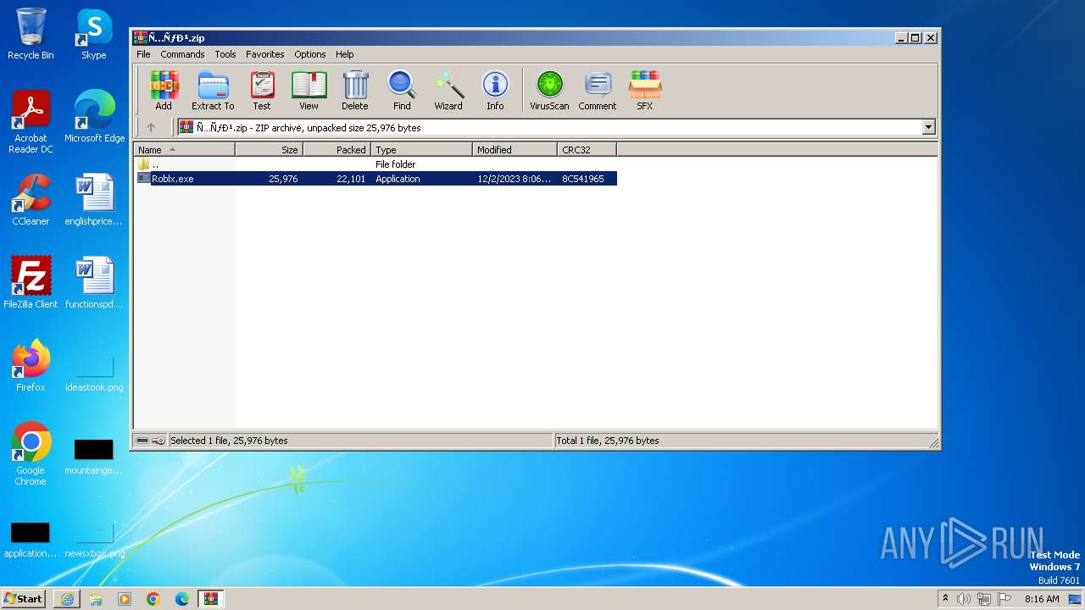This screenshot has width=1085, height=610.
Task: Click the drive icon in status bar
Action: [x=142, y=441]
